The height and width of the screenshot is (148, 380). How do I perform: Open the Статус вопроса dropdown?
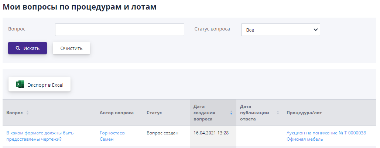(x=280, y=30)
